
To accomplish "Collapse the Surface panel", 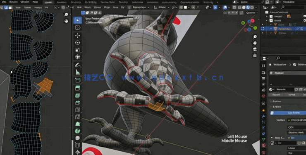I will pyautogui.click(x=271, y=107).
